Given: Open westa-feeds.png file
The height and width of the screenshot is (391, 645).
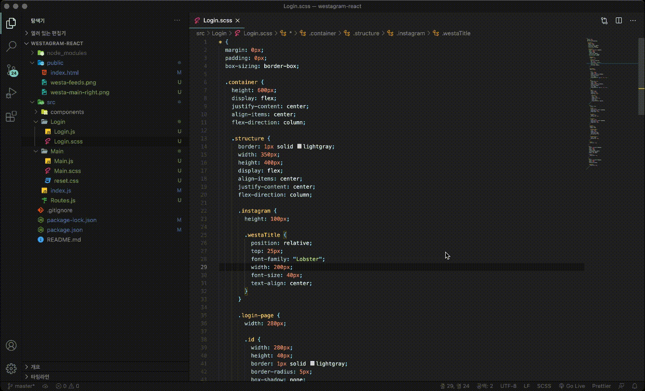Looking at the screenshot, I should click(105, 82).
